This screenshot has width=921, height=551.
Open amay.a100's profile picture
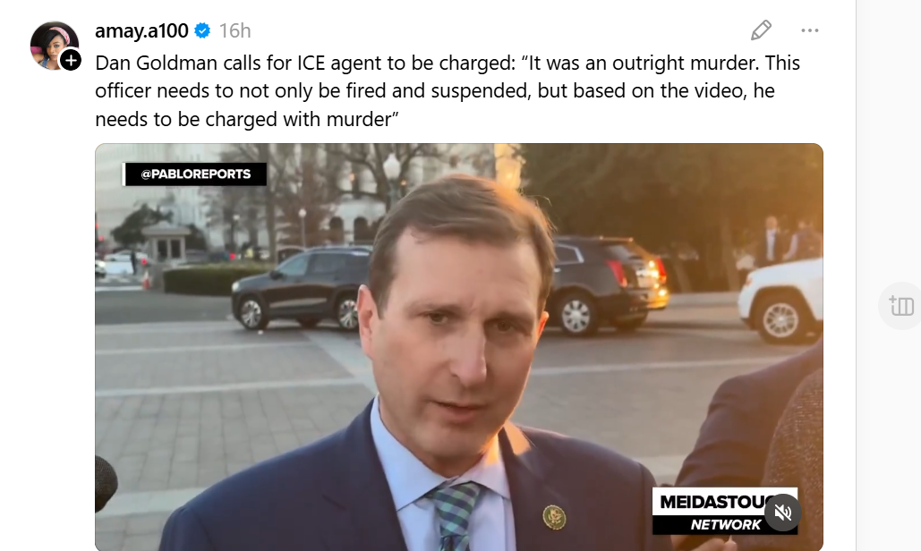[54, 45]
